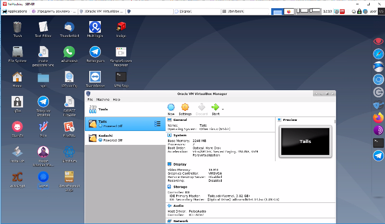Switch to the Oracle VM VirtualBox taskbar button
This screenshot has height=224, width=385.
(x=102, y=12)
